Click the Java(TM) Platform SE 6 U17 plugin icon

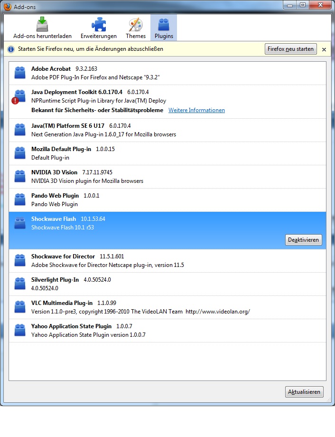point(20,130)
